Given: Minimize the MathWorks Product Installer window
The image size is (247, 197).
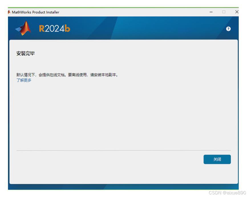Looking at the screenshot, I should tap(211, 12).
